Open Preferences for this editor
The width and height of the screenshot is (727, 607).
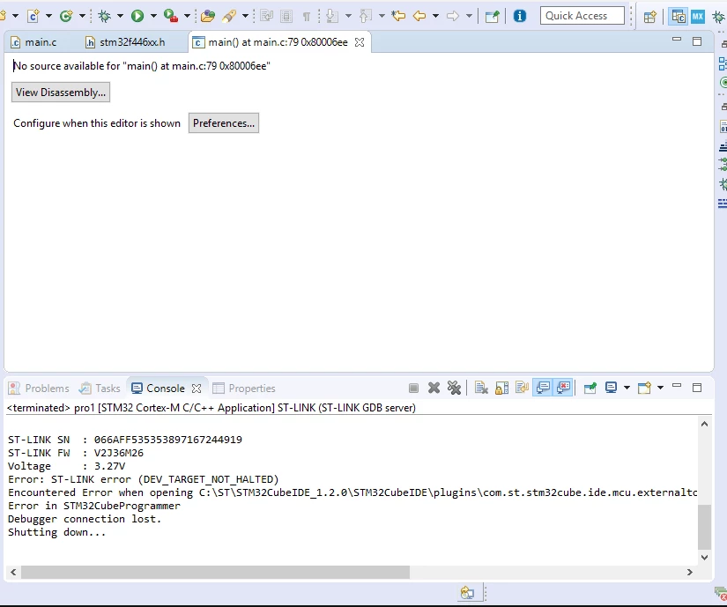point(224,123)
